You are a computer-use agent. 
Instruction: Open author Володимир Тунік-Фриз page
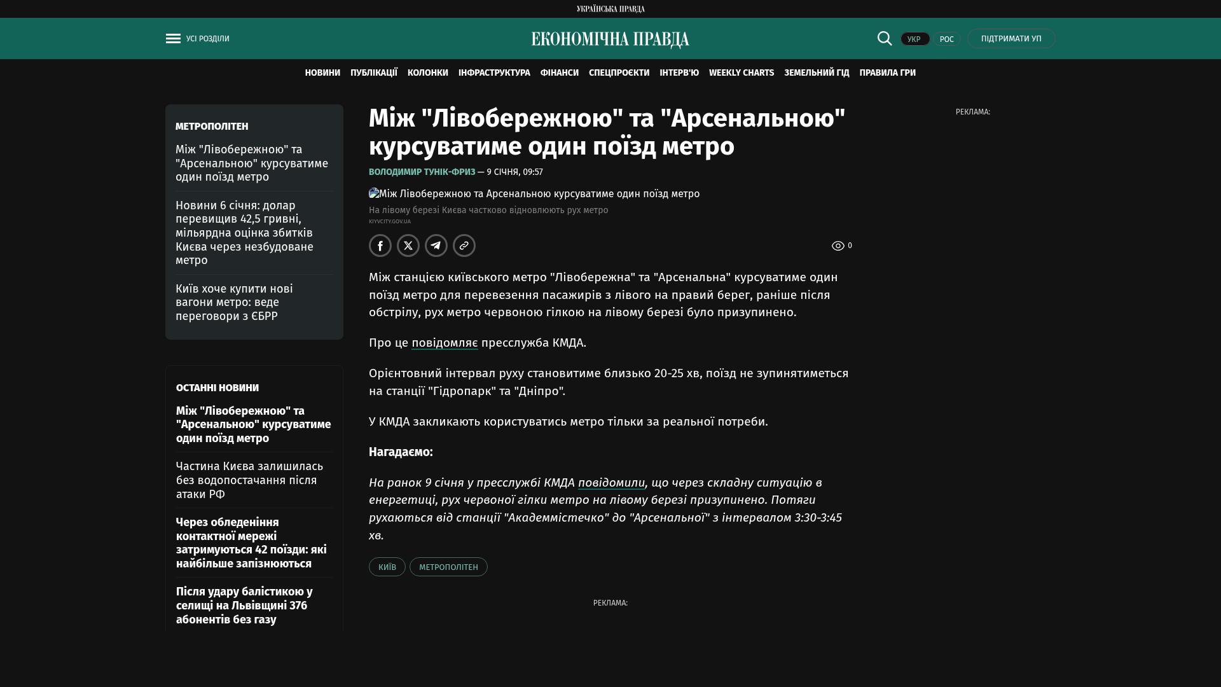click(x=422, y=172)
